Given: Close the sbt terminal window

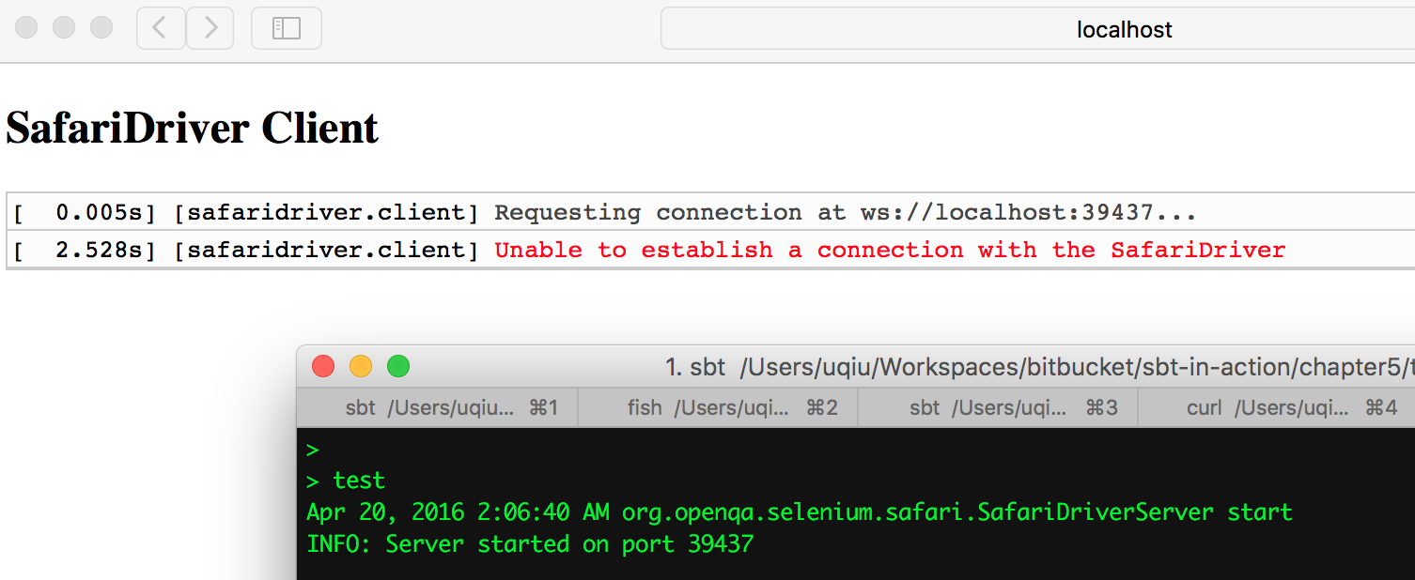Looking at the screenshot, I should [x=323, y=366].
